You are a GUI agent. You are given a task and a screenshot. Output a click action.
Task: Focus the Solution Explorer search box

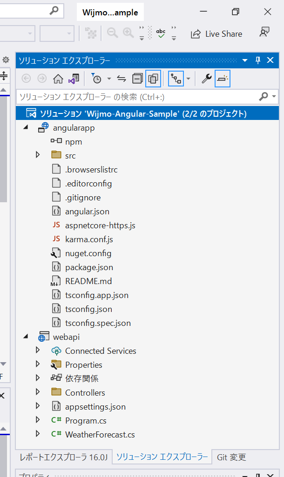click(x=136, y=97)
